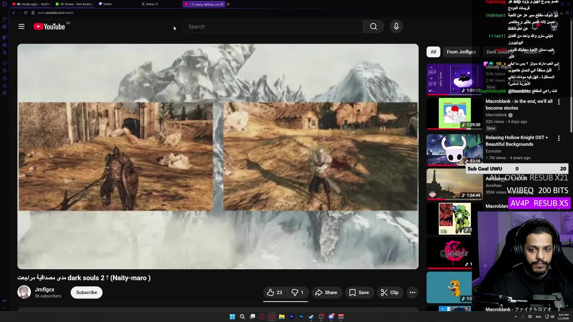The image size is (573, 322).
Task: Open Windows Start menu
Action: (232, 317)
